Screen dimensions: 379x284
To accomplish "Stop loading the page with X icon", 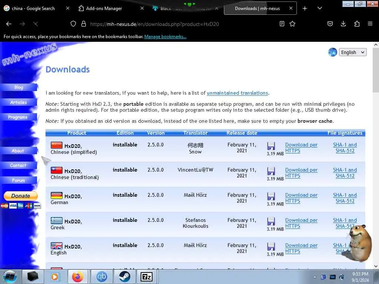I will (x=36, y=24).
